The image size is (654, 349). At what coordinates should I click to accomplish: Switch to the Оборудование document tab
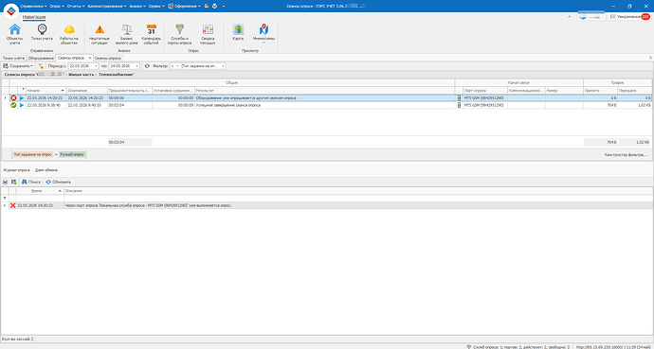41,59
